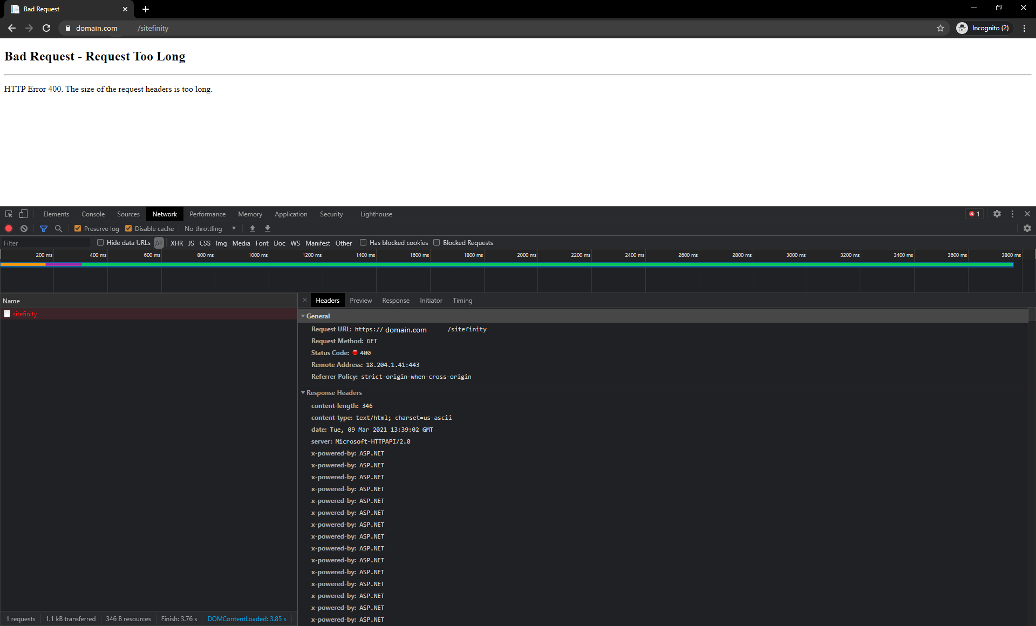Uncheck Preserve log
Image resolution: width=1036 pixels, height=626 pixels.
point(78,228)
